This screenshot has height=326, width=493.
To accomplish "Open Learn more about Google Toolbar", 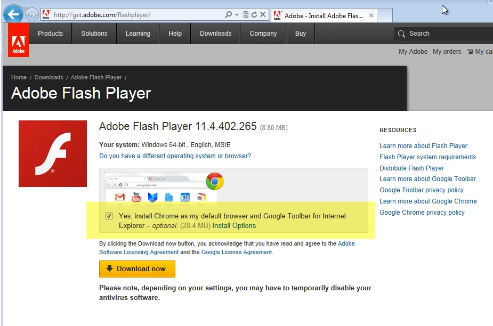I will [x=427, y=179].
